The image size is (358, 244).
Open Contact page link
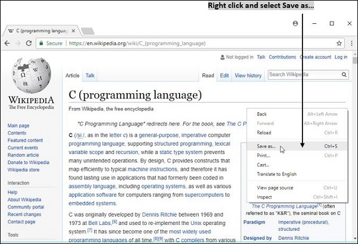pos(21,222)
